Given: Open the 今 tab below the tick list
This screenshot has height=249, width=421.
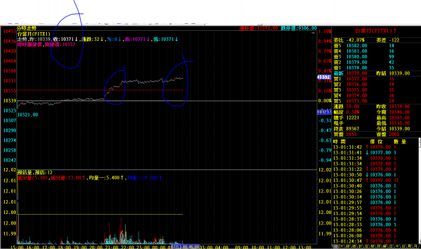Looking at the screenshot, I should coord(397,246).
